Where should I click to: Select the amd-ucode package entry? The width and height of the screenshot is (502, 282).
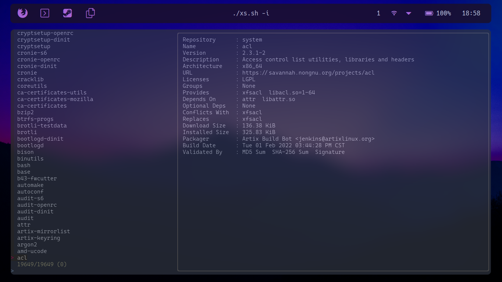pyautogui.click(x=32, y=251)
